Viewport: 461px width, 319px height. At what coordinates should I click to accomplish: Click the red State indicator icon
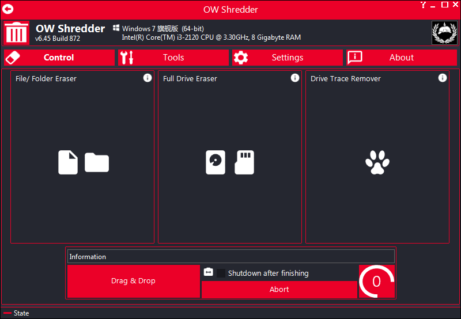click(x=7, y=313)
